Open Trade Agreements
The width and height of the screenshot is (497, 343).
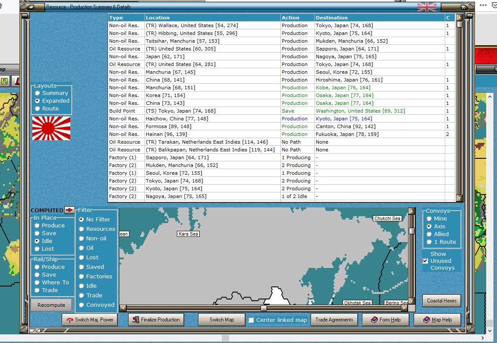(x=334, y=320)
